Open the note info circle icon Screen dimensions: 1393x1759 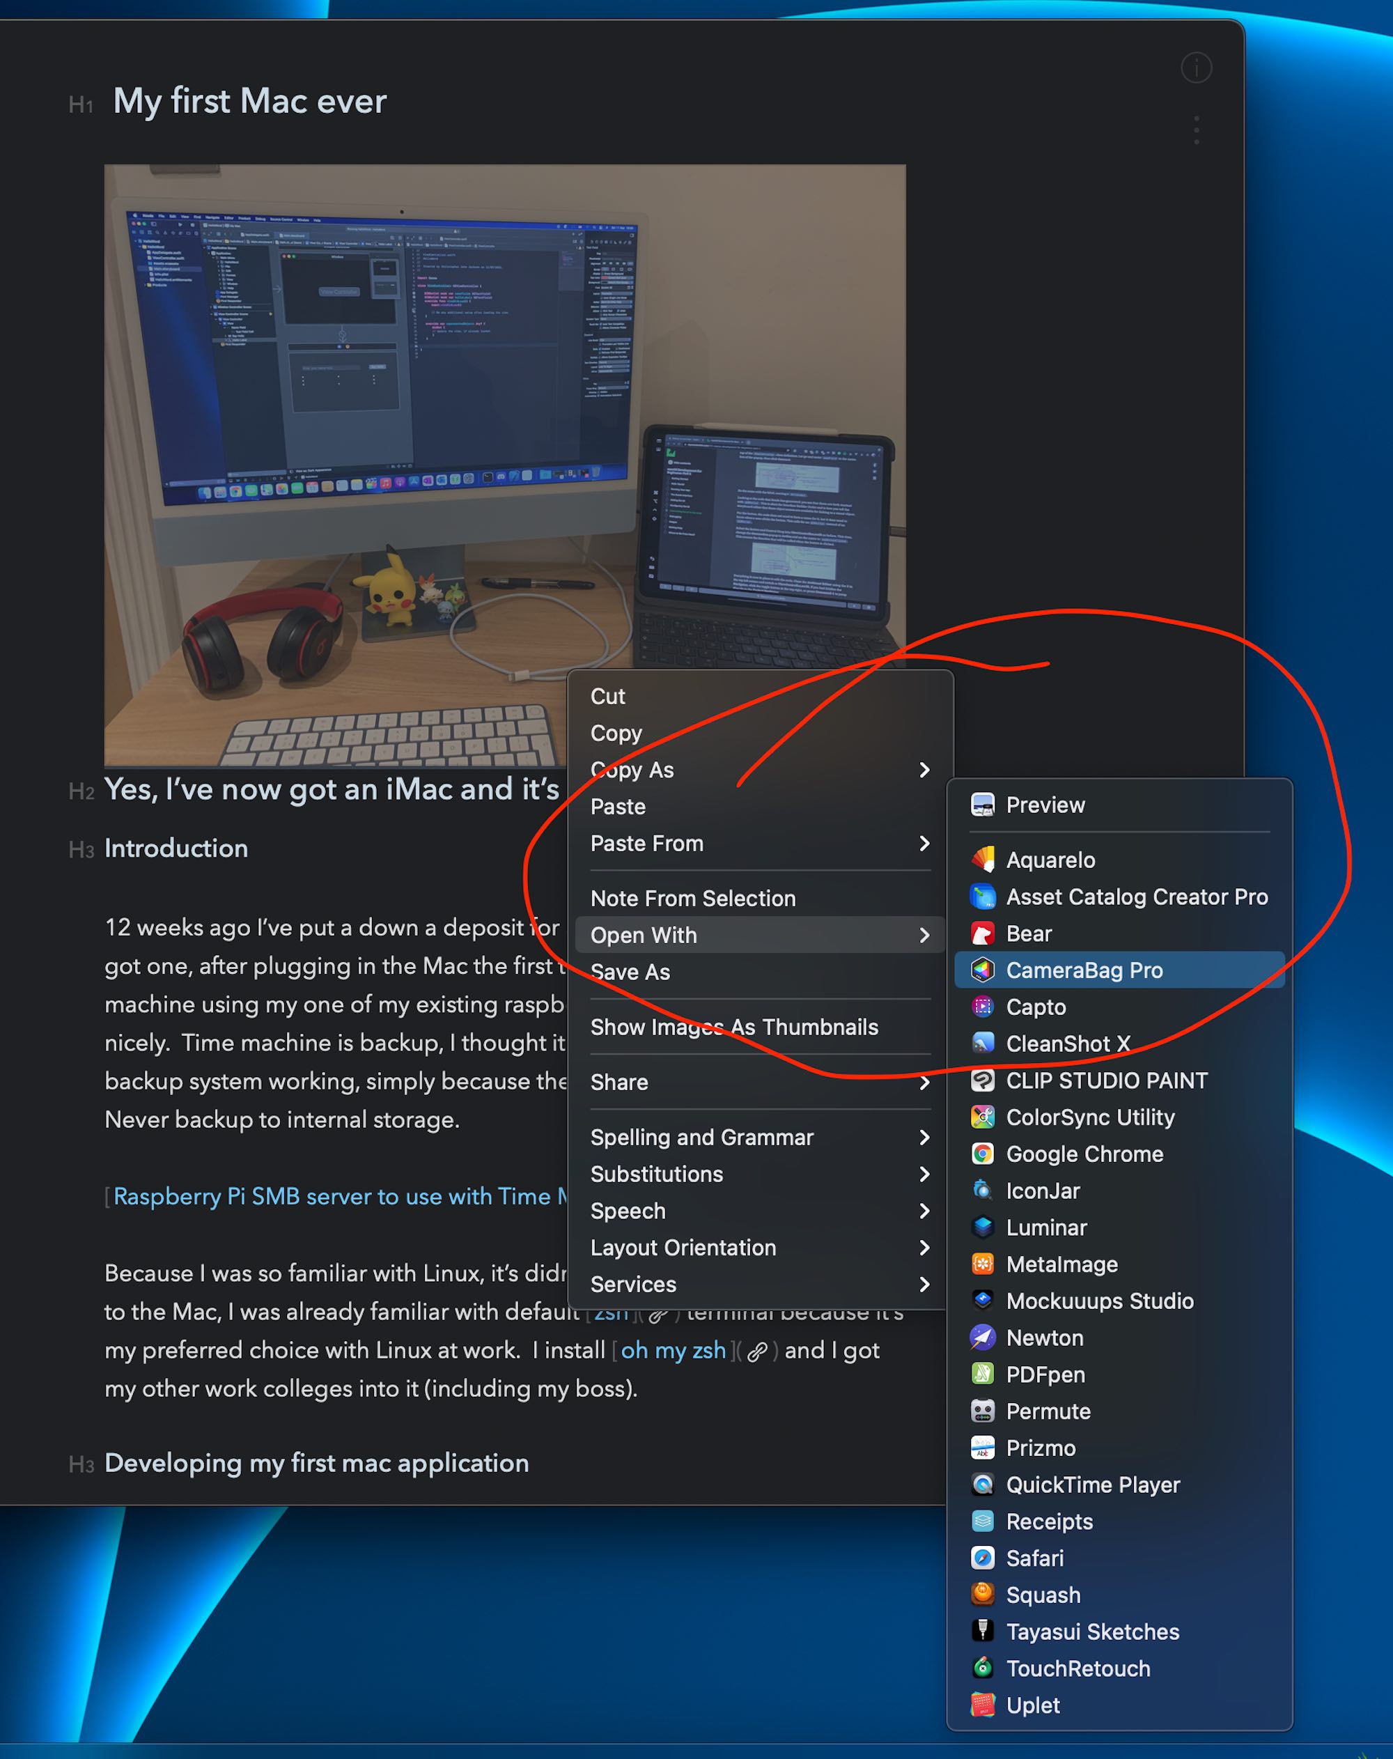point(1197,68)
